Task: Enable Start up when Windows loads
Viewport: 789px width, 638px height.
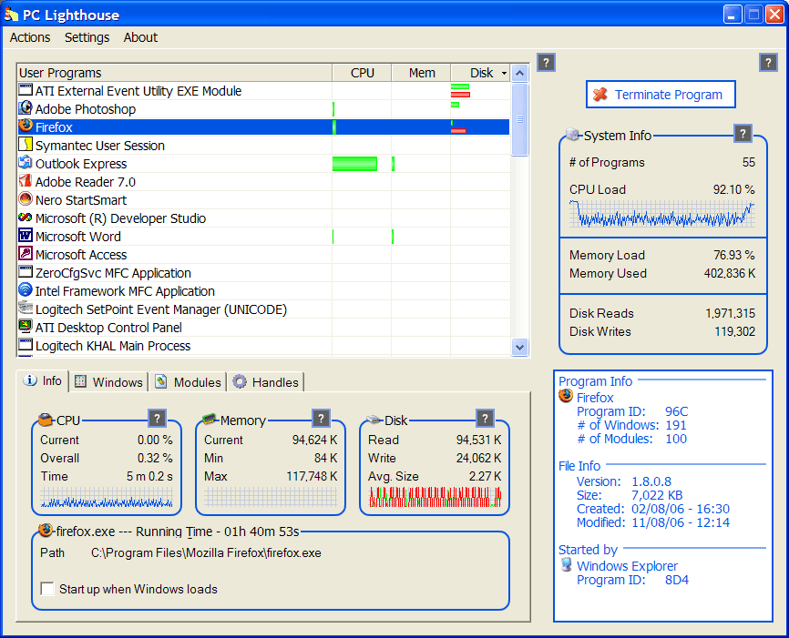Action: point(47,589)
